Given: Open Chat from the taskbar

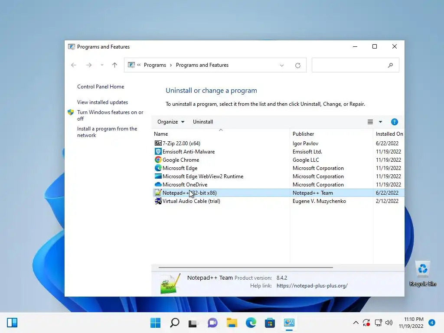Looking at the screenshot, I should [x=212, y=323].
